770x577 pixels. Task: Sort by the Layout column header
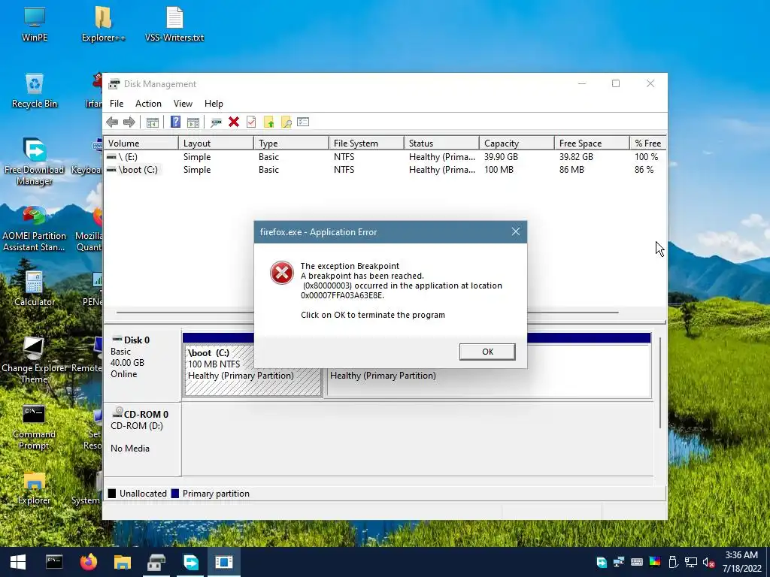tap(216, 143)
